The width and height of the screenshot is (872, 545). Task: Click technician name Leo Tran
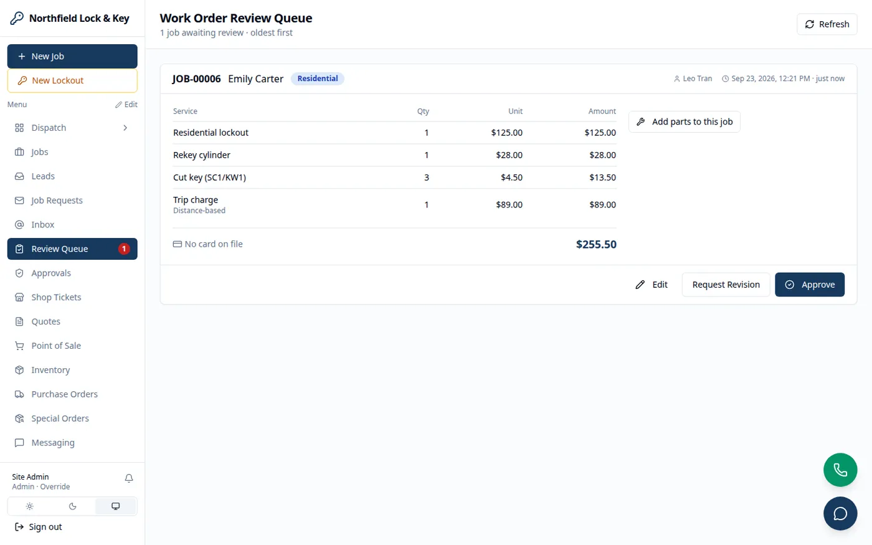tap(697, 78)
